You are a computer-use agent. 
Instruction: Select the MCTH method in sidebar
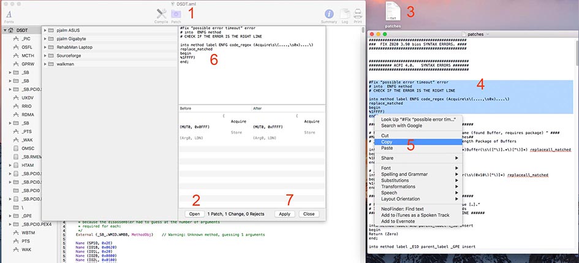point(28,56)
